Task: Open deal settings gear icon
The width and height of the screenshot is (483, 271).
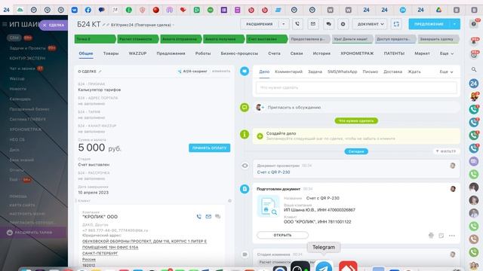Action: (343, 24)
